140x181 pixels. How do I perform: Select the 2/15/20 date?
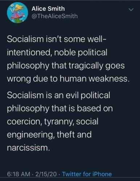coord(46,174)
